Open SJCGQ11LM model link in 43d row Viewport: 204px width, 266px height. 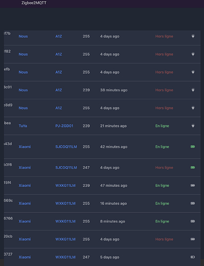(66, 147)
